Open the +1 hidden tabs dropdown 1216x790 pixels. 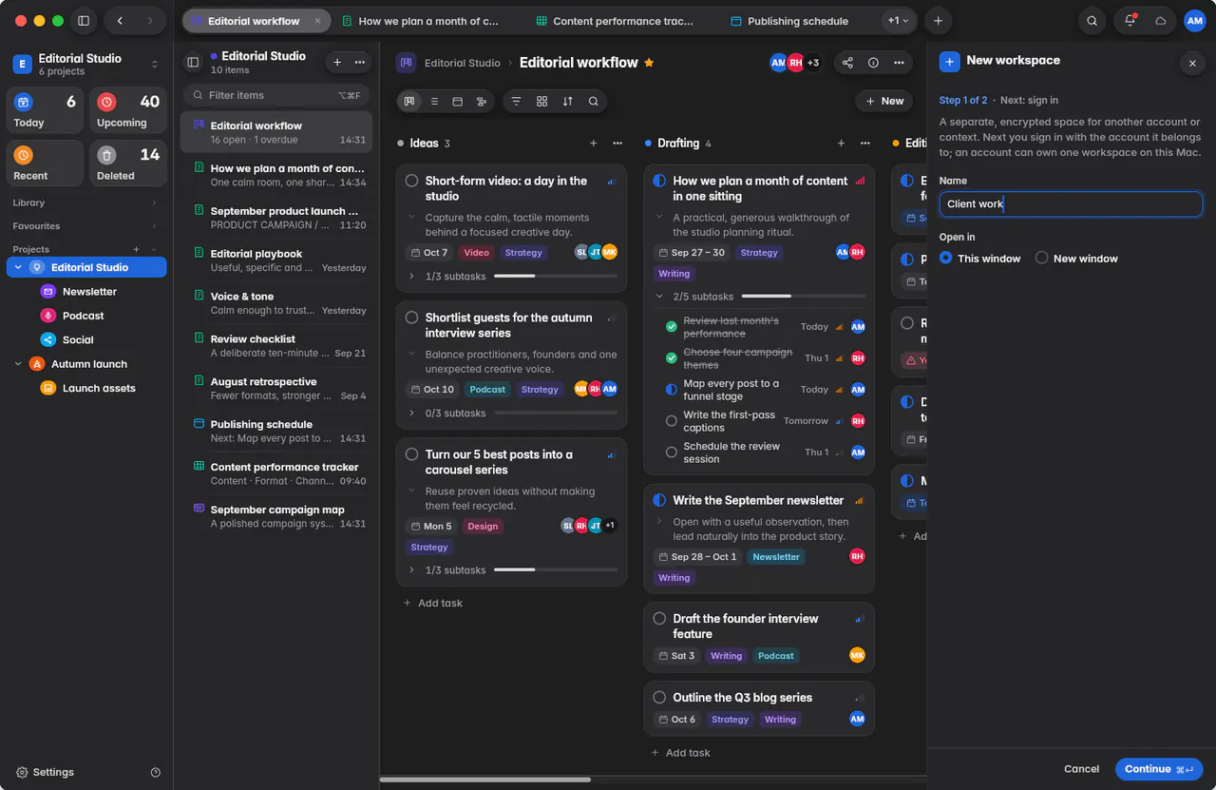[x=898, y=21]
